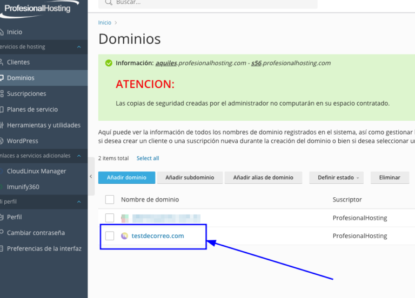This screenshot has width=415, height=298.
Task: Open the testdecorreo.com domain link
Action: click(158, 235)
